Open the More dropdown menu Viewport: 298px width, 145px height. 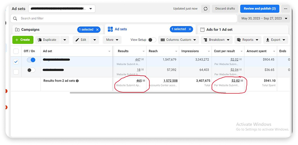112,40
